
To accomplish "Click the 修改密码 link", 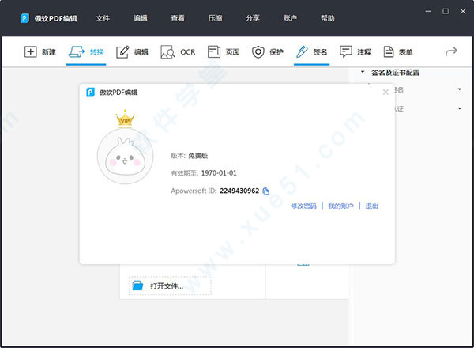I will (x=303, y=206).
